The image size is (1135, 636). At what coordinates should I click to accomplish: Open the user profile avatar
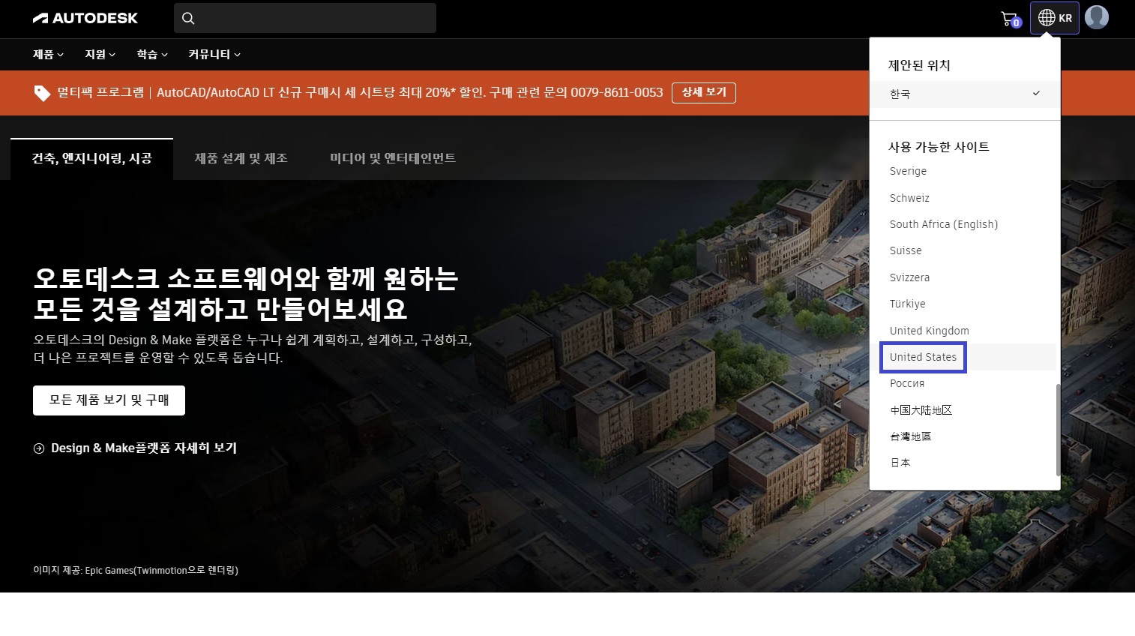coord(1097,17)
